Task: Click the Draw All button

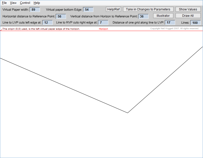Action: pos(188,16)
